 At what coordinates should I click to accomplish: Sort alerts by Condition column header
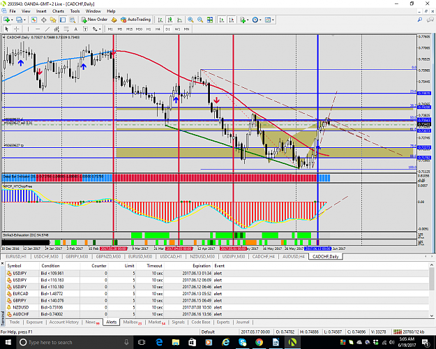[51, 266]
